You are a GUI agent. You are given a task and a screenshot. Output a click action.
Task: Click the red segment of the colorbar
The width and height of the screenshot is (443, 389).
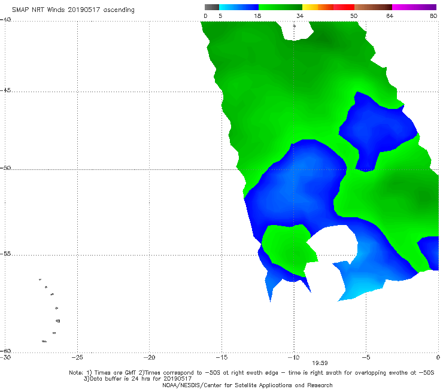pos(344,7)
